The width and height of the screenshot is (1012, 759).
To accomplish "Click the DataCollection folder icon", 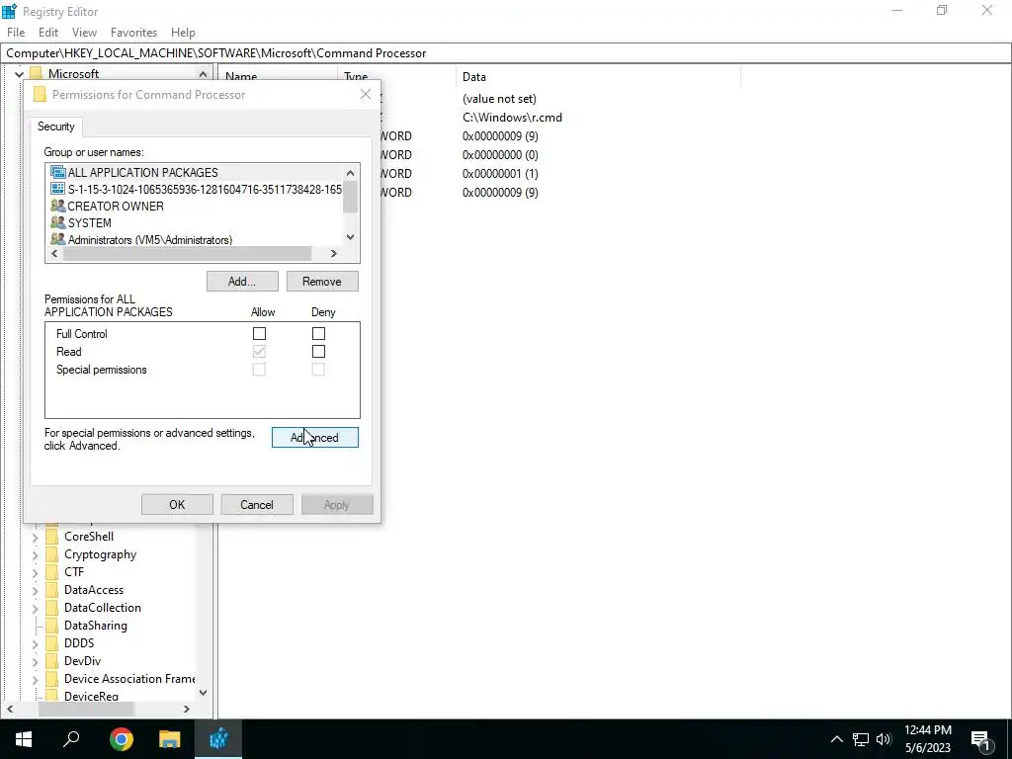I will pos(51,608).
